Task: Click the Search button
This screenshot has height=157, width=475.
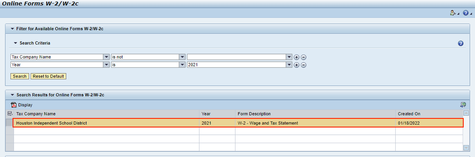Action: [20, 76]
